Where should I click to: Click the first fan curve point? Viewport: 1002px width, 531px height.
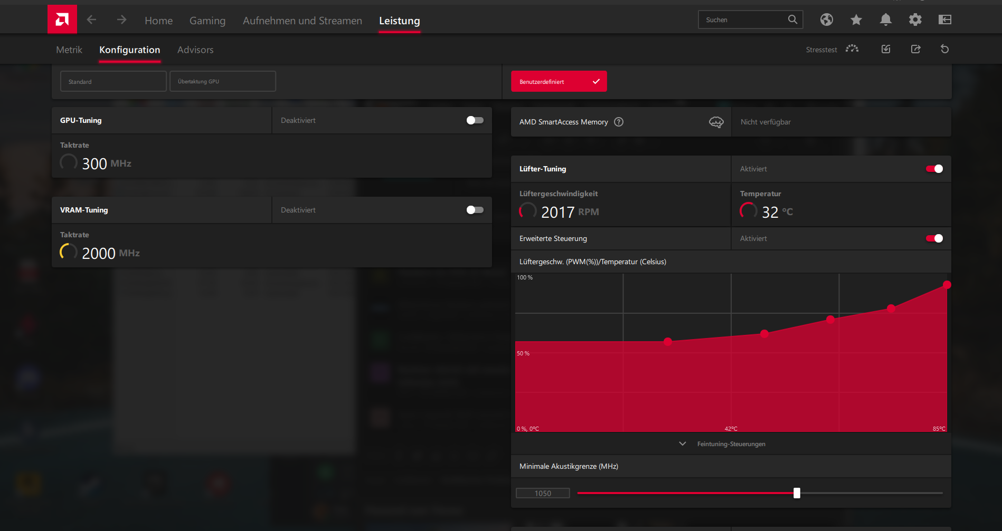[x=668, y=342]
